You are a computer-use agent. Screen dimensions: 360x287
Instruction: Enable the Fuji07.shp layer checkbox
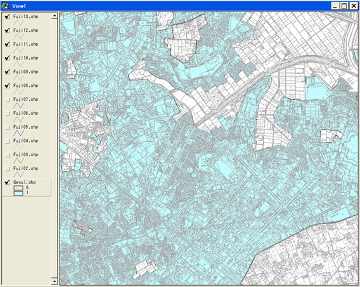[8, 100]
